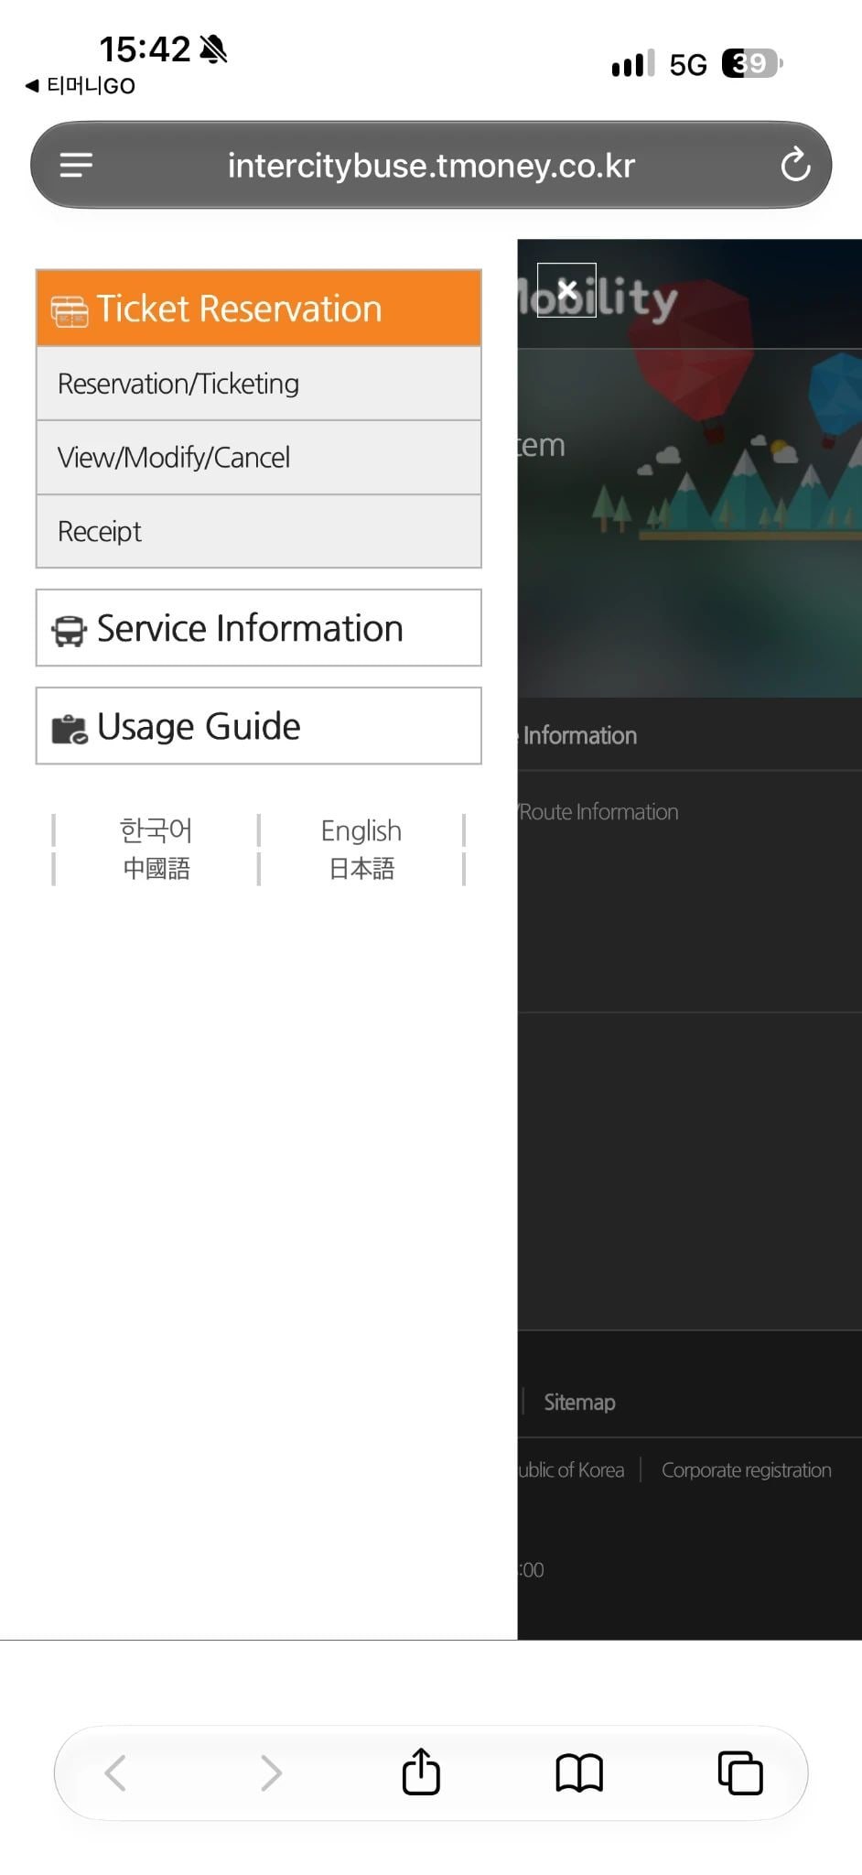Click the briefcase icon beside Usage Guide
Screen dimensions: 862x1875
pyautogui.click(x=70, y=729)
